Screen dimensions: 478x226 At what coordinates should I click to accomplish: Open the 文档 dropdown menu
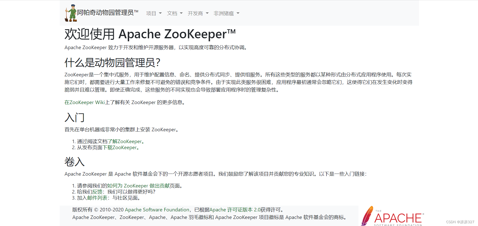[175, 13]
